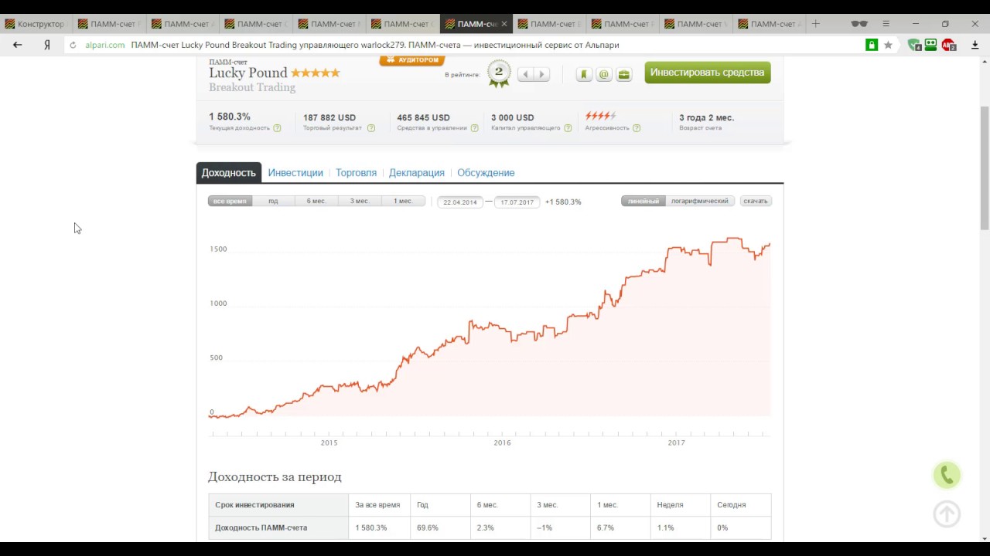Click the green phone call icon
The height and width of the screenshot is (556, 990).
coord(947,475)
